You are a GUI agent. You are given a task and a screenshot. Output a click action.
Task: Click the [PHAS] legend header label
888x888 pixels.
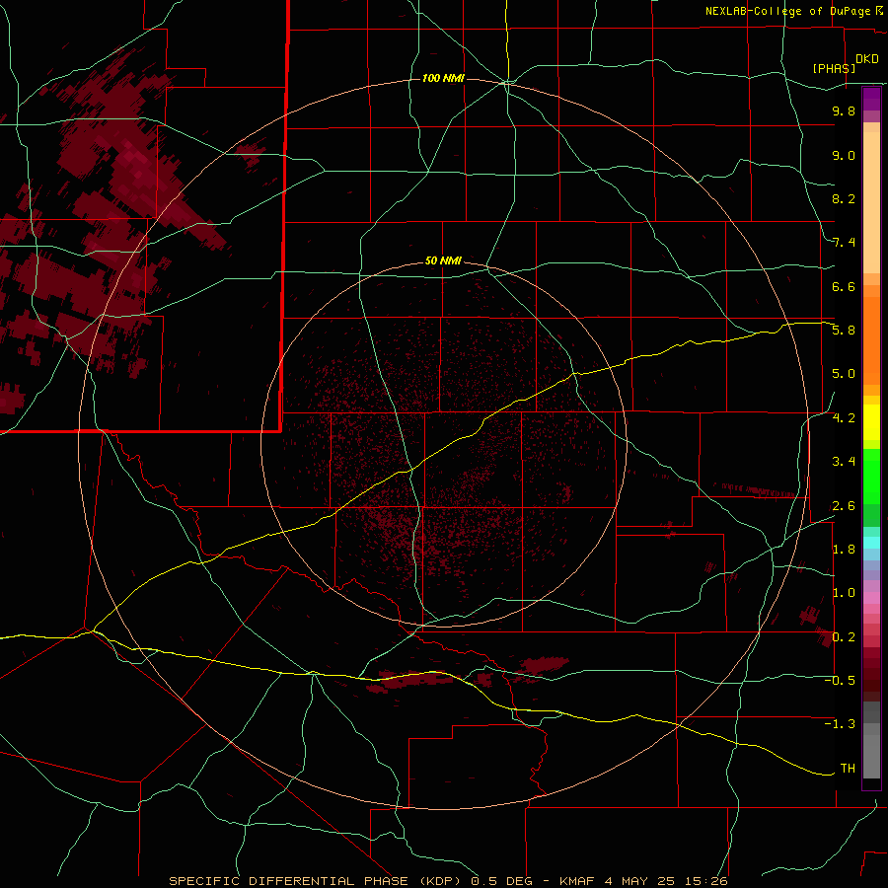click(x=834, y=68)
